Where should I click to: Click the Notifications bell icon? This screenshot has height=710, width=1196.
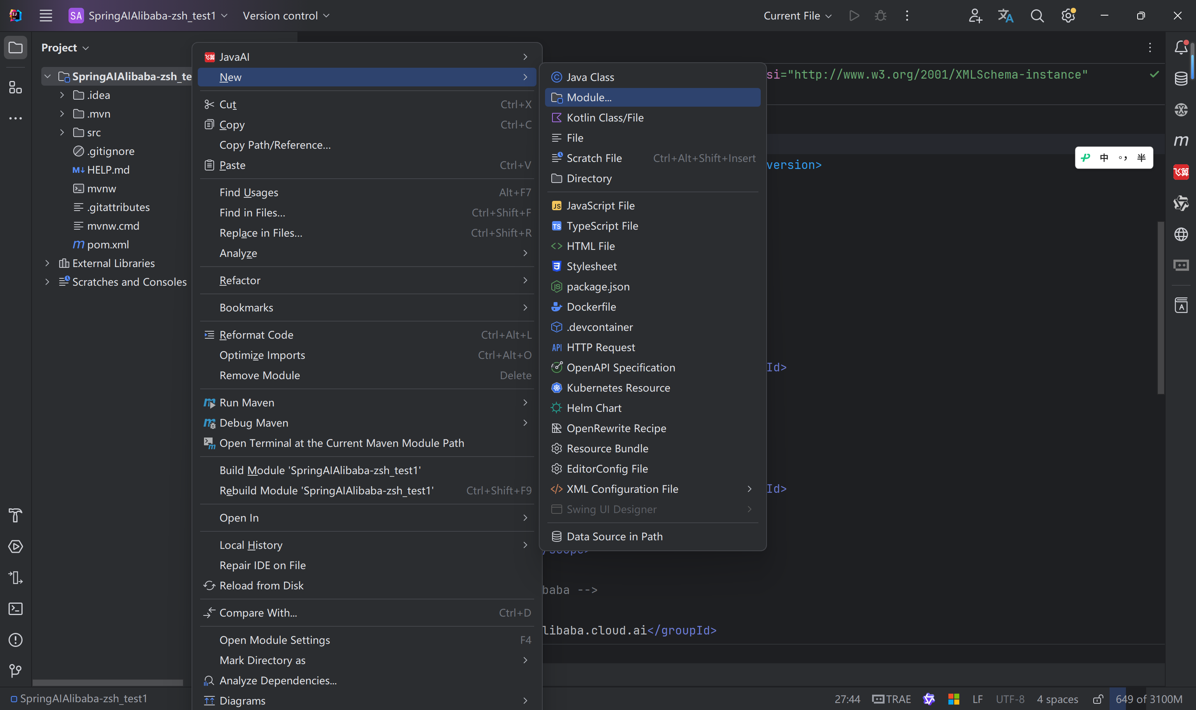pos(1181,47)
